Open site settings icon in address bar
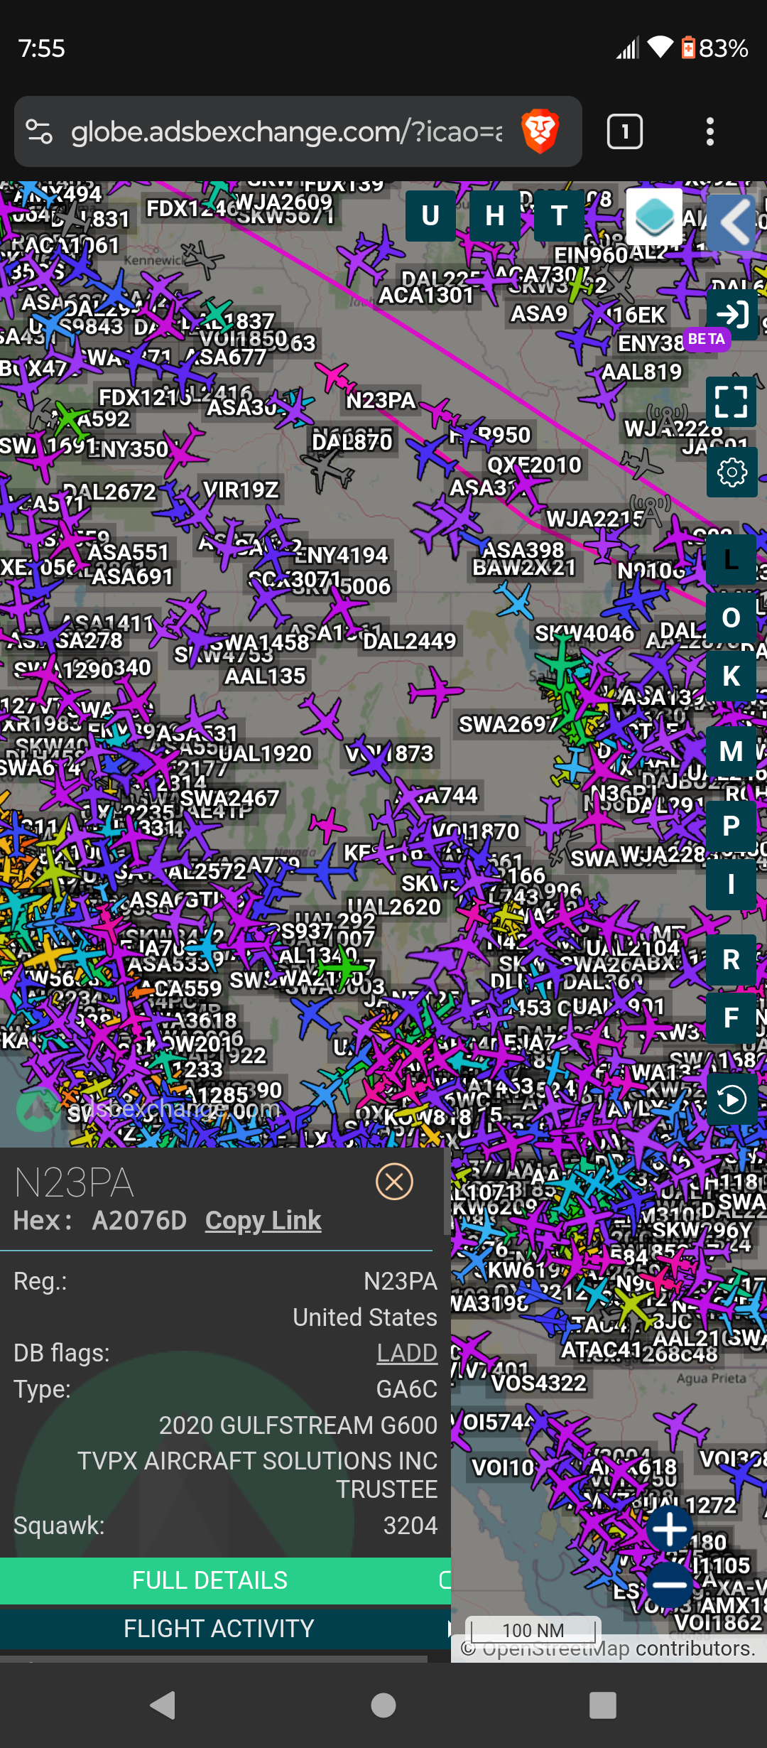 (39, 131)
